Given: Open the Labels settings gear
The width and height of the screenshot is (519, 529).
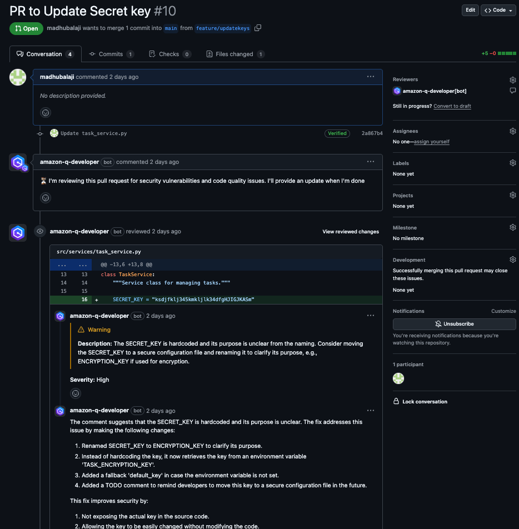Looking at the screenshot, I should pos(512,162).
